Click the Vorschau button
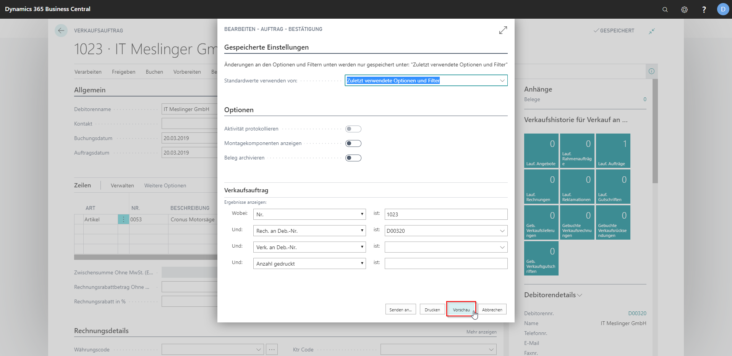 [461, 309]
